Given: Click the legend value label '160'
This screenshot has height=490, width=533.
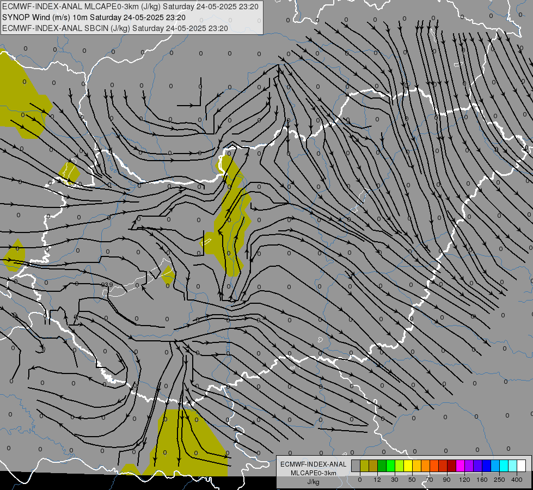Looking at the screenshot, I should 482,480.
